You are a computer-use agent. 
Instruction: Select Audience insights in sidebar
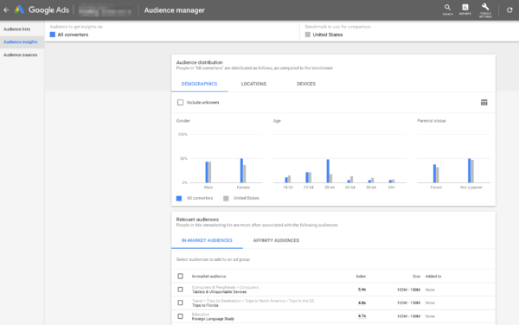[21, 42]
